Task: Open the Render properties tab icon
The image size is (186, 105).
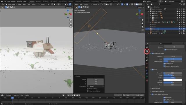Action: click(147, 51)
